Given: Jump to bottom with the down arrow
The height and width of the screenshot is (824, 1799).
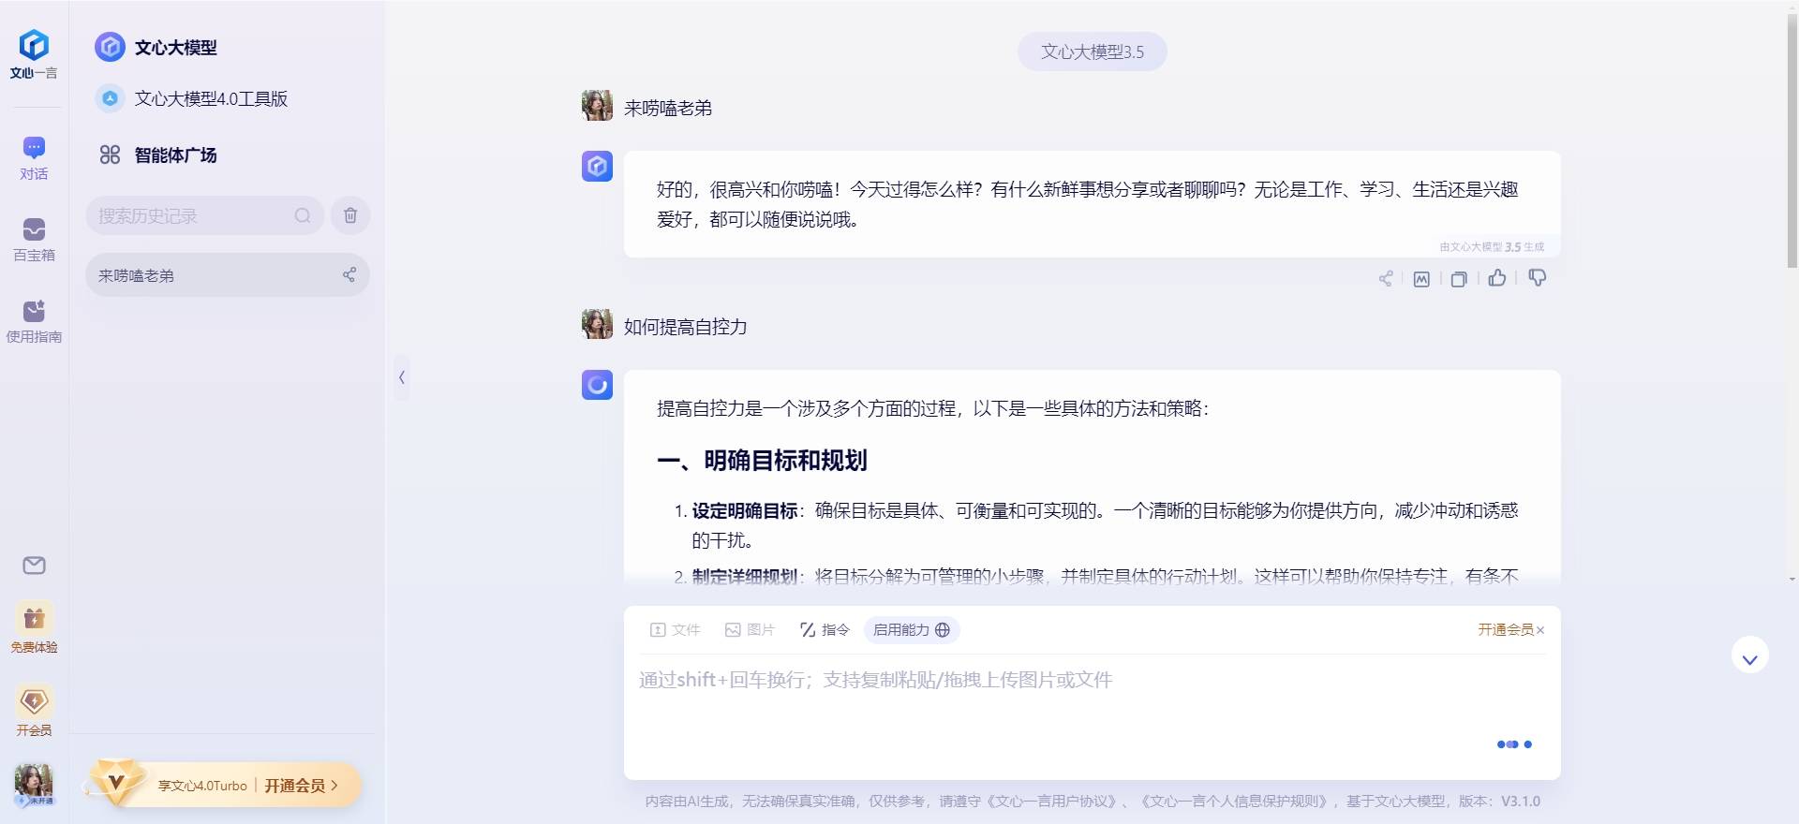Looking at the screenshot, I should click(x=1749, y=655).
